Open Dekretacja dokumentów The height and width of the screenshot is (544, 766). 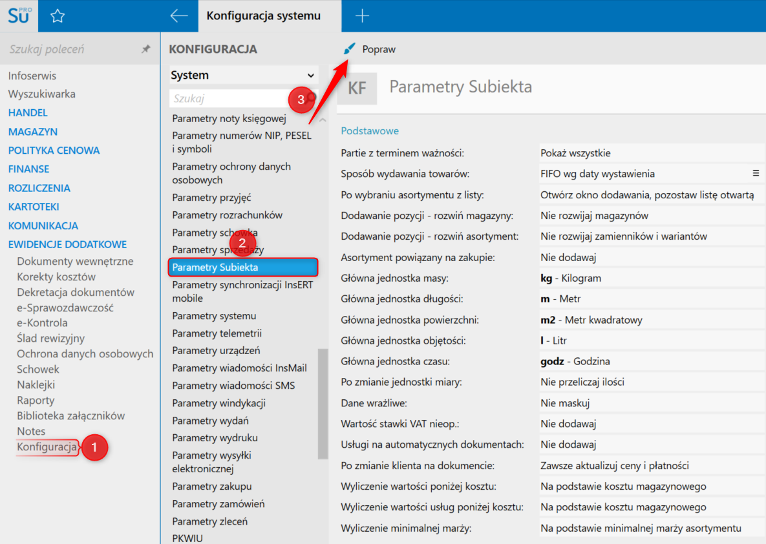point(76,292)
